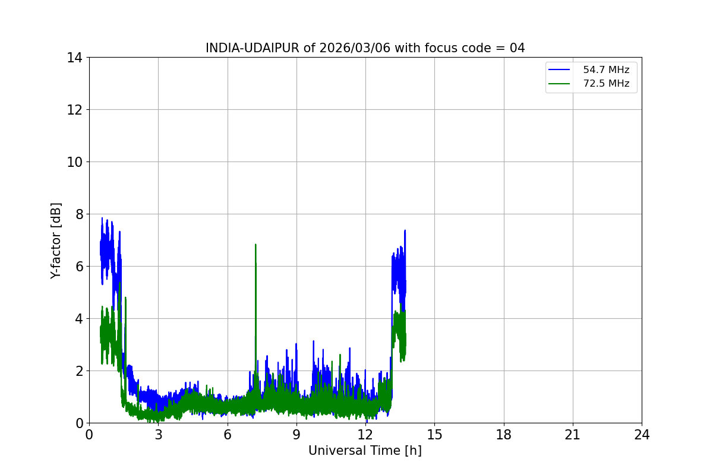The height and width of the screenshot is (475, 713).
Task: Click y-axis tick label 6
Action: [79, 266]
